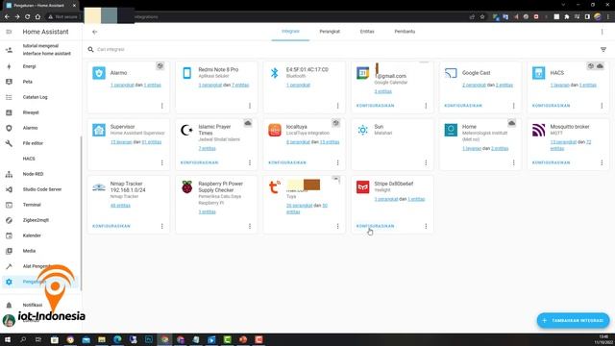This screenshot has width=615, height=346.
Task: Open Bluetooth's 1 perangkat link
Action: 298,85
